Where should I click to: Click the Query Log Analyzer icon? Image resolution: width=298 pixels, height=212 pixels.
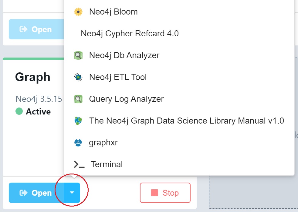(x=78, y=99)
